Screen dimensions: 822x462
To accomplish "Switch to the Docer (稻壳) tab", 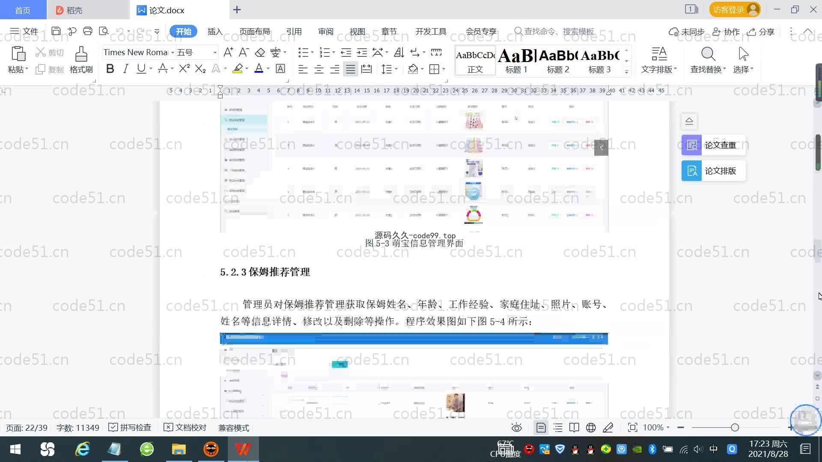I will (x=88, y=10).
